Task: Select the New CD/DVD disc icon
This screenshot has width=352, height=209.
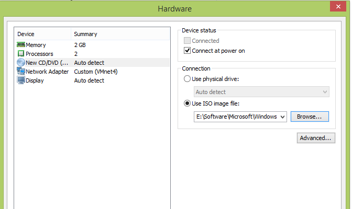Action: [x=21, y=63]
